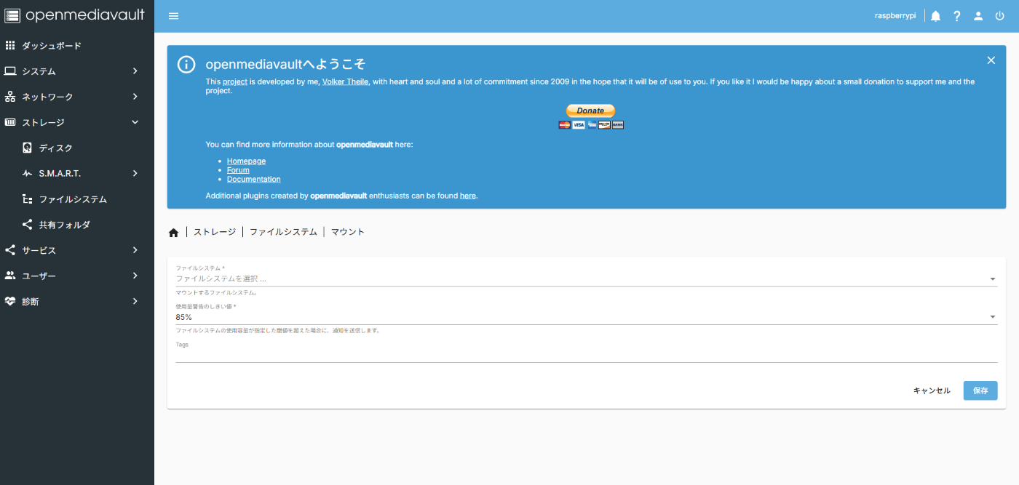
Task: Open the Documentation link
Action: (253, 179)
